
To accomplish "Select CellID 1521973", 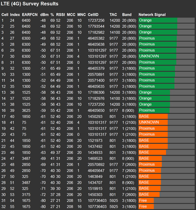I will pos(95,141).
